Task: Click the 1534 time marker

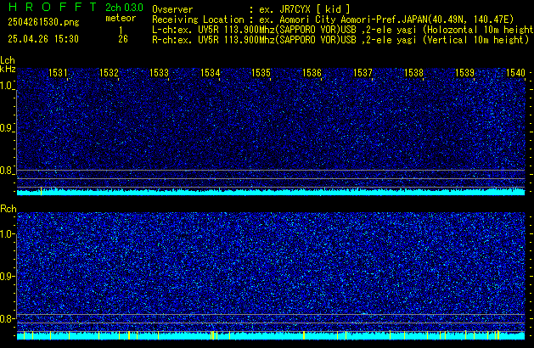Action: 211,73
